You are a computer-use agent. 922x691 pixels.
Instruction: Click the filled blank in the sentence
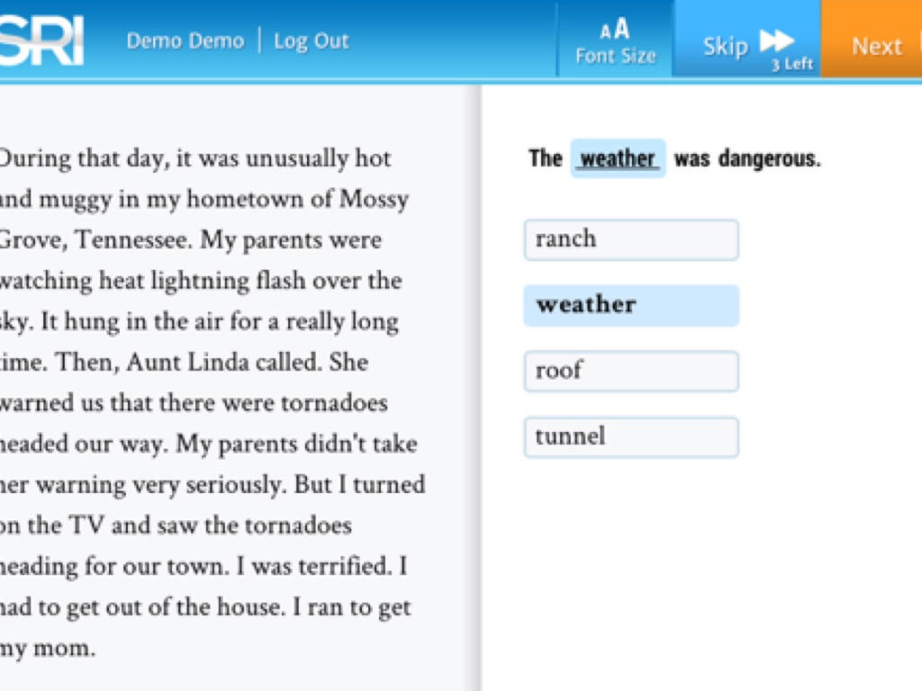pyautogui.click(x=618, y=159)
